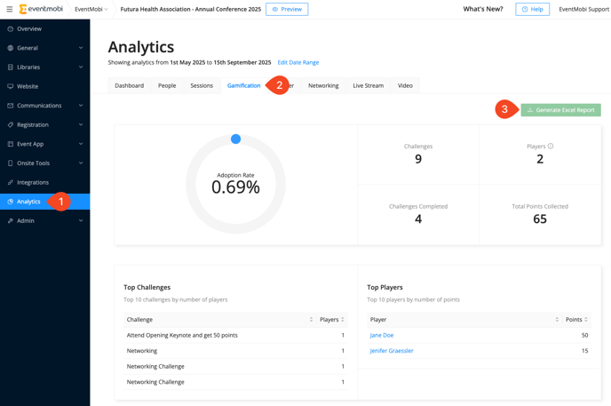This screenshot has height=406, width=611.
Task: Click the Event App icon
Action: [11, 144]
